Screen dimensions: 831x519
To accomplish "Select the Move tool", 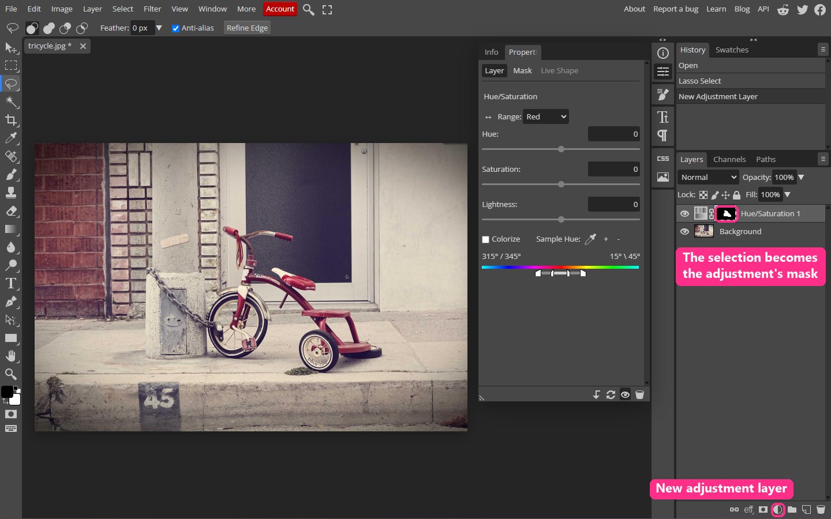I will (11, 47).
